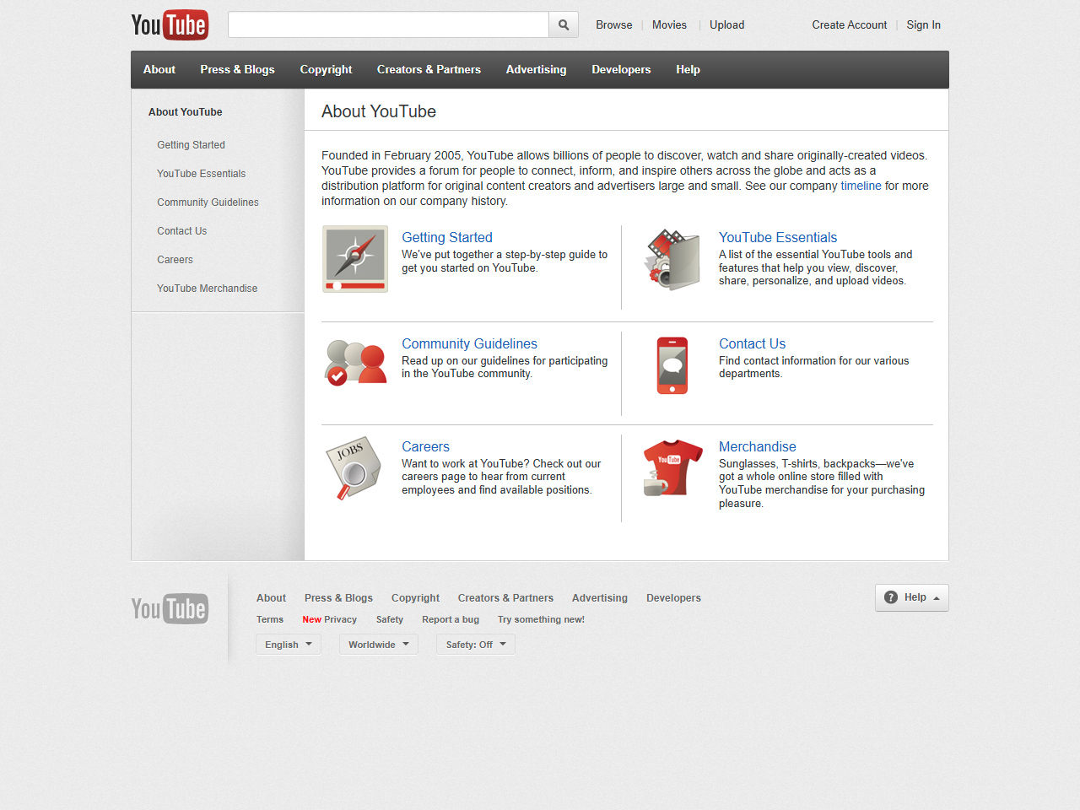The height and width of the screenshot is (810, 1080).
Task: Click the Create Account link
Action: click(x=850, y=25)
